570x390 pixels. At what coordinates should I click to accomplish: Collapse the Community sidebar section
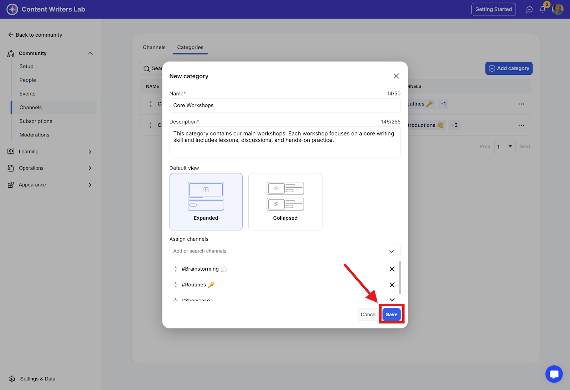point(90,53)
